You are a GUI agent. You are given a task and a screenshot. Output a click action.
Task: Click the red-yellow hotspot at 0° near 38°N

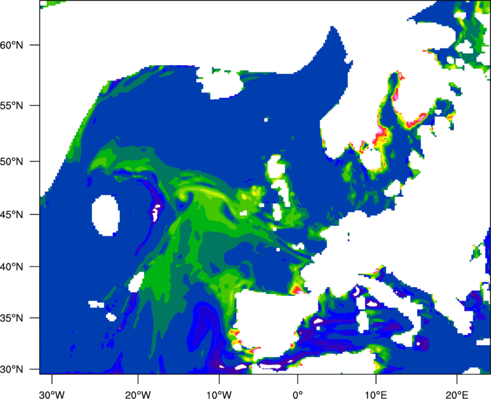click(x=297, y=289)
